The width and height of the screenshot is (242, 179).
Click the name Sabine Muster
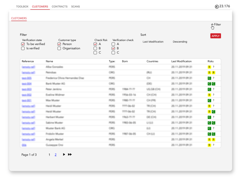(54, 123)
